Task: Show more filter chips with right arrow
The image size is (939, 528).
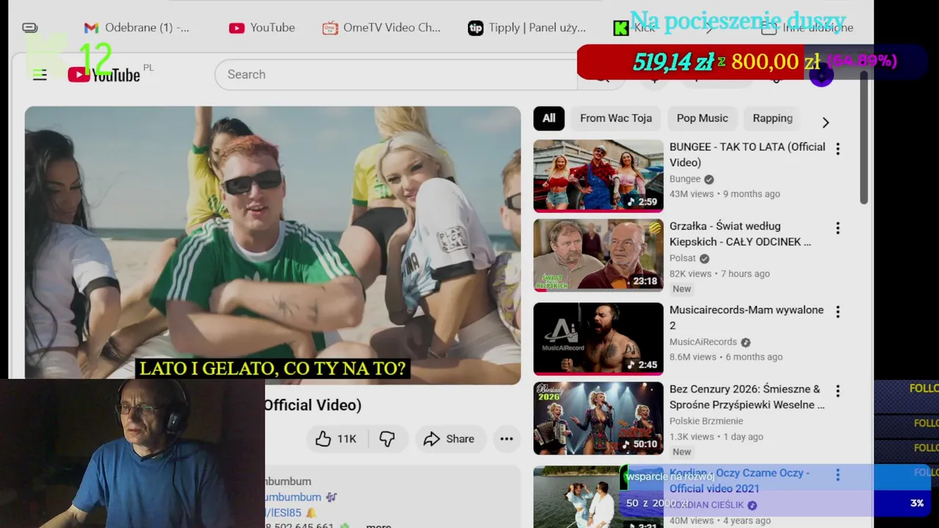Action: coord(825,122)
